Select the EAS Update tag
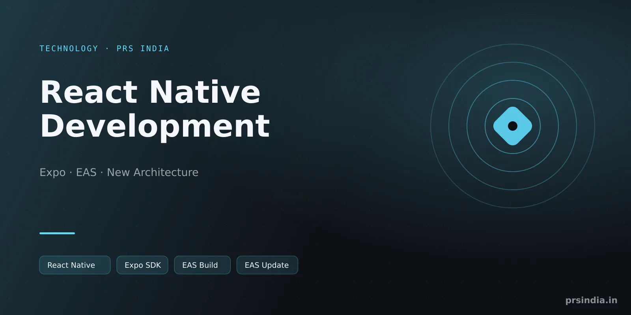 coord(267,265)
